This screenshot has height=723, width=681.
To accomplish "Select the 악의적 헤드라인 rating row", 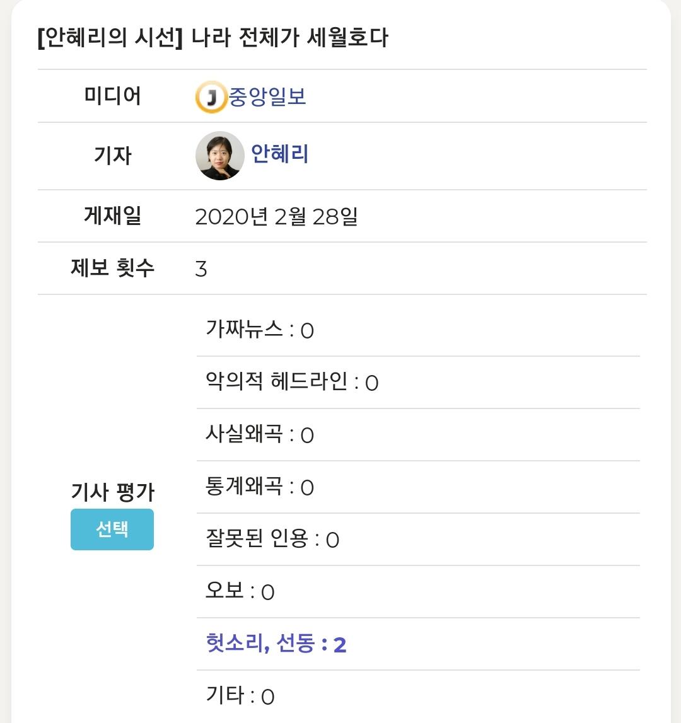I will 292,382.
